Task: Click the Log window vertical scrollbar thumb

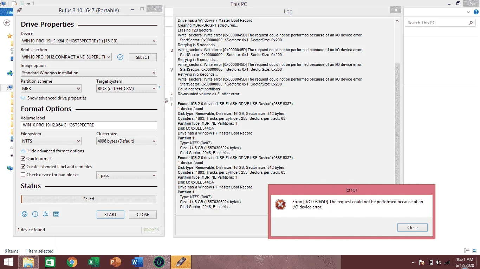Action: (x=397, y=124)
